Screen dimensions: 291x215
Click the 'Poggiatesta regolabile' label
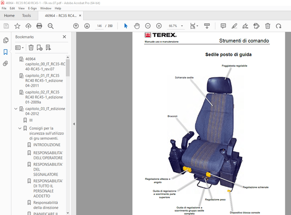(x=234, y=66)
